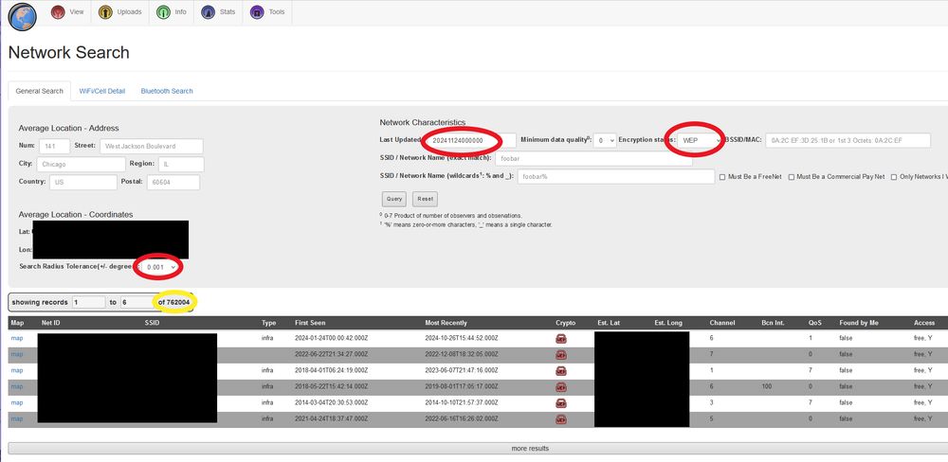Click the total count of 762004
The width and height of the screenshot is (948, 462).
[x=174, y=302]
